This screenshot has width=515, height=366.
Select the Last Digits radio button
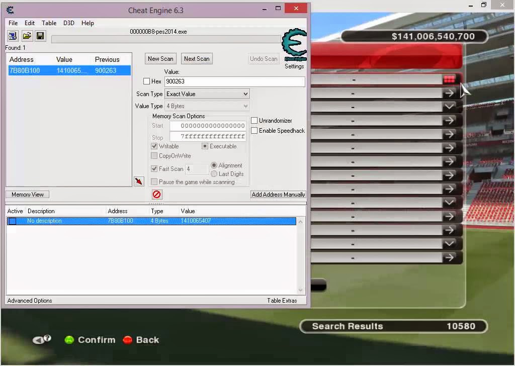(214, 173)
